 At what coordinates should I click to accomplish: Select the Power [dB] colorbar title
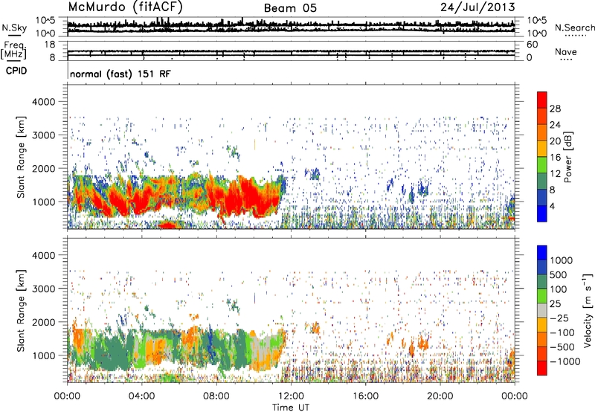[568, 157]
